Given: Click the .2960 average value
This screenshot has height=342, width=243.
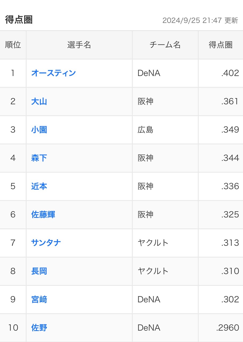Looking at the screenshot, I should tap(228, 328).
